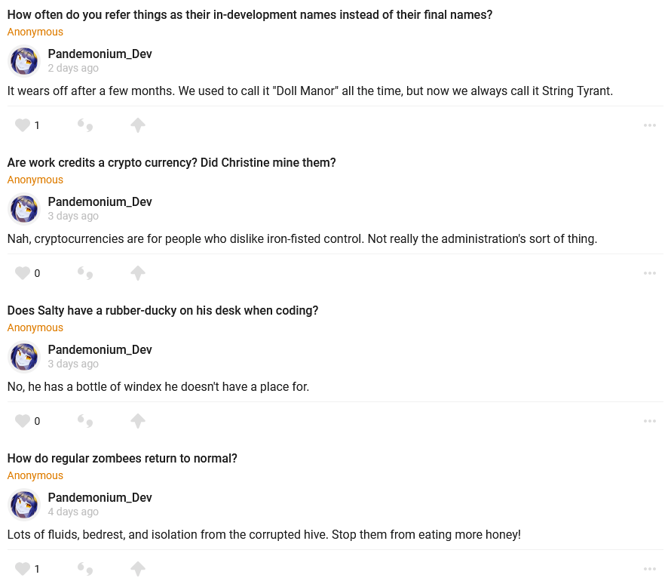
Task: Like the windex bottle answer
Action: pyautogui.click(x=23, y=421)
